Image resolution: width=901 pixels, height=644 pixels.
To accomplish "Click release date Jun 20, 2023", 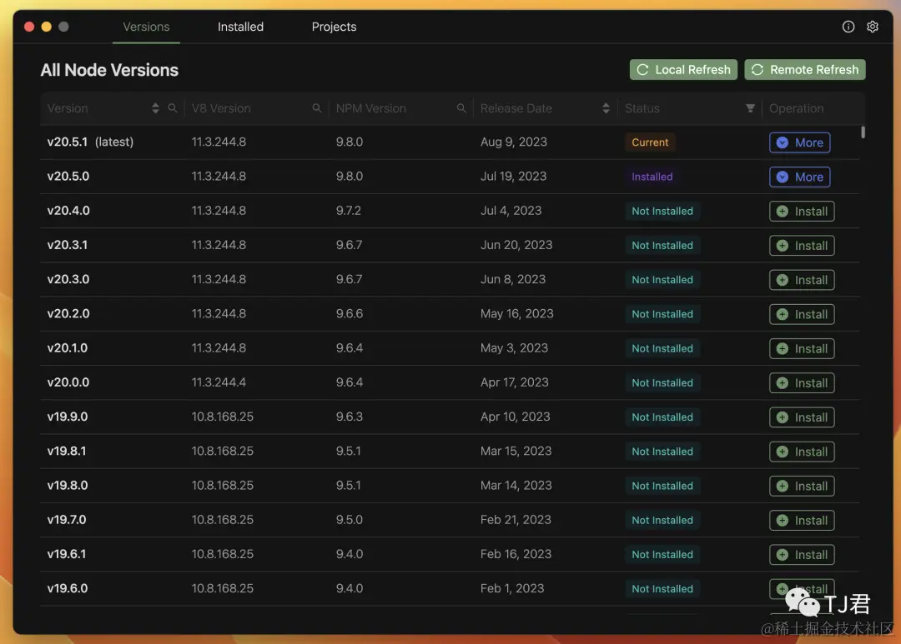I will (516, 245).
